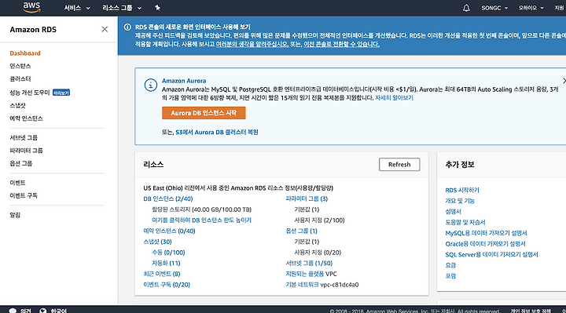Open the 오하이오 region dropdown
The width and height of the screenshot is (566, 313).
click(531, 8)
